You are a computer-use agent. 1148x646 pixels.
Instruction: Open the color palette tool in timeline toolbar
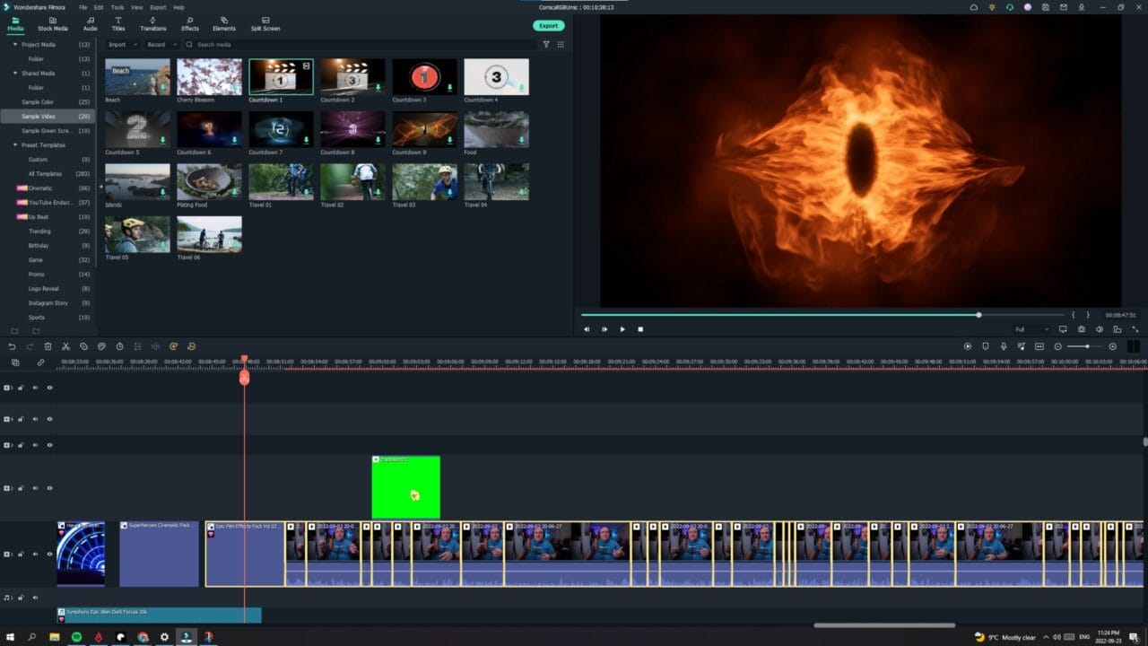pyautogui.click(x=101, y=346)
